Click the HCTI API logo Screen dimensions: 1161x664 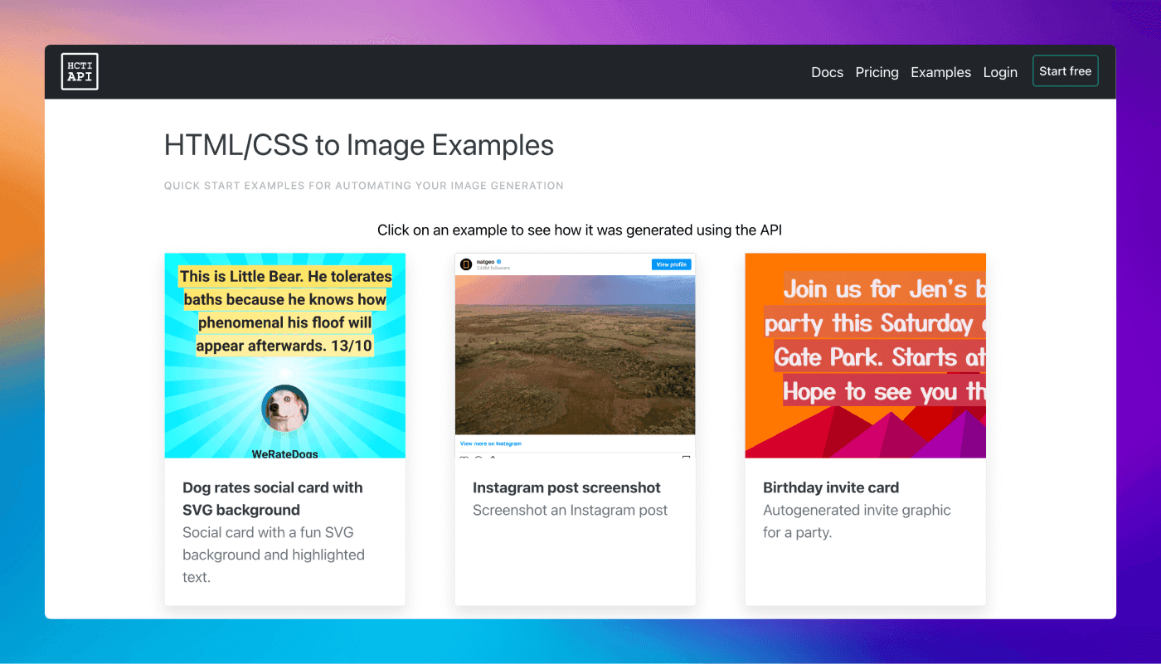[79, 71]
